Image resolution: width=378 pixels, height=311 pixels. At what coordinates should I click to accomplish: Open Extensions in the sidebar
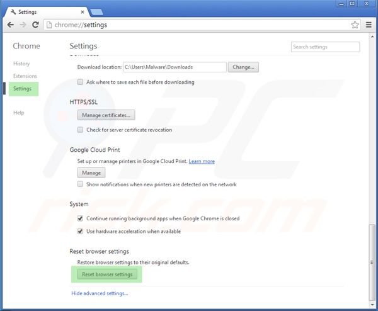[25, 76]
